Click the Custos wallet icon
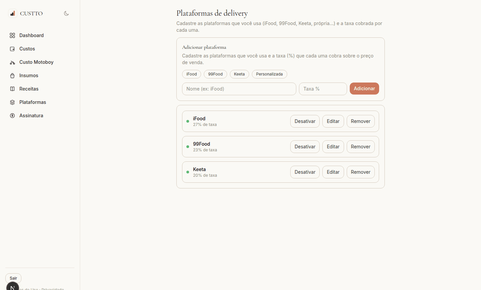481x290 pixels. [x=12, y=49]
